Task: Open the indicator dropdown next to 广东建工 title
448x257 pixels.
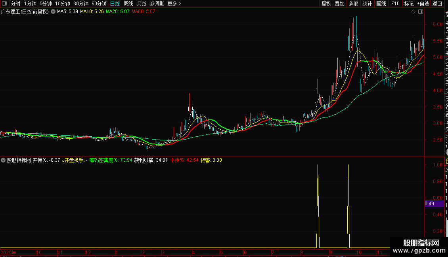Action: point(53,12)
